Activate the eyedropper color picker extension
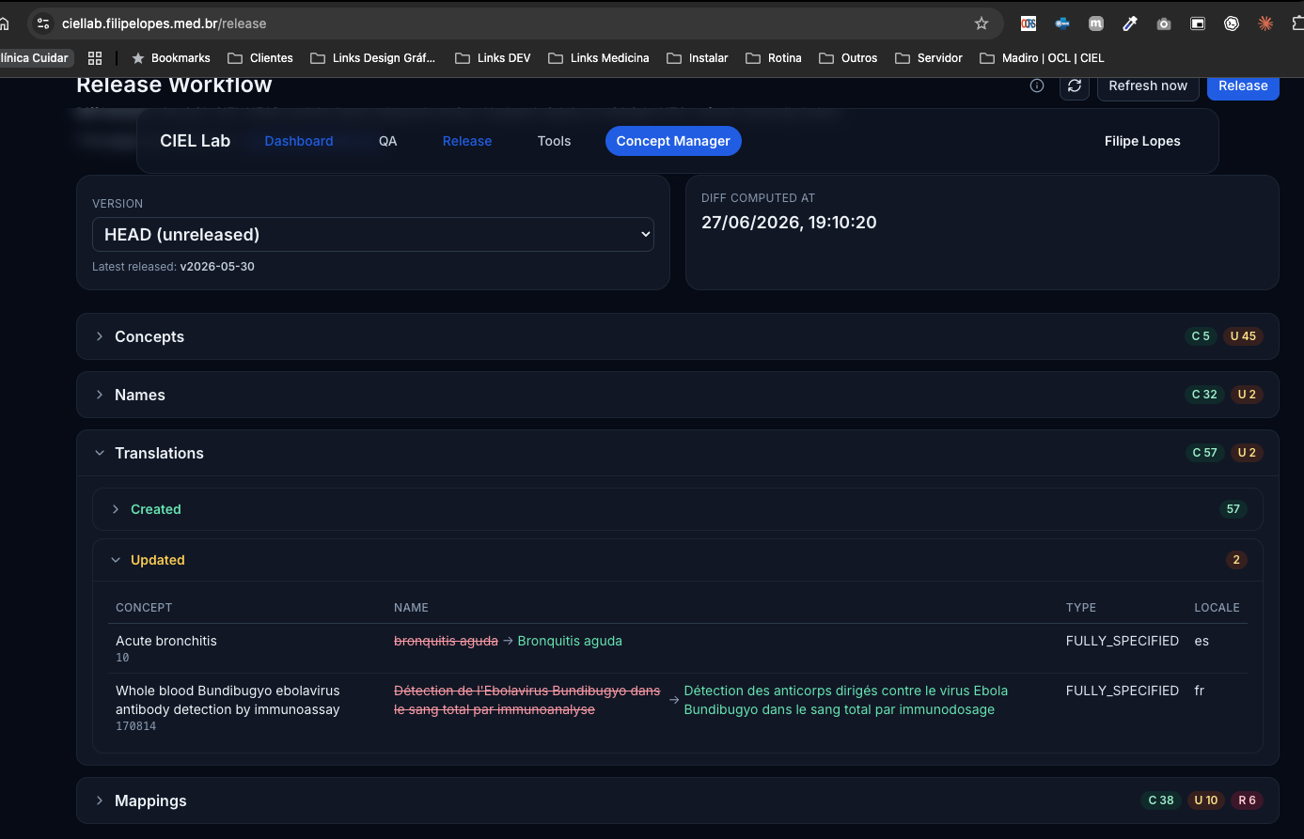Viewport: 1304px width, 839px height. [x=1130, y=23]
